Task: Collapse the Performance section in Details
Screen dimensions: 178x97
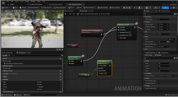Action: point(144,17)
